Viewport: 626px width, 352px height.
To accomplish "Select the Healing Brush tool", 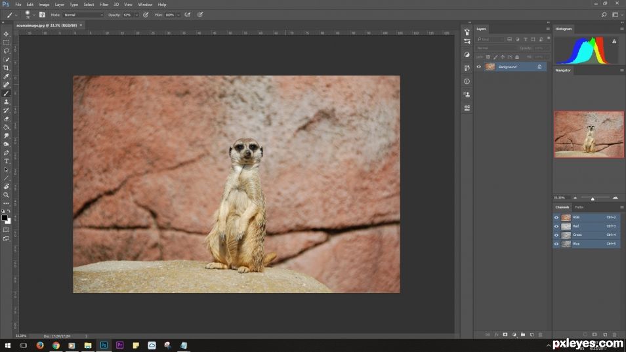I will click(x=6, y=85).
